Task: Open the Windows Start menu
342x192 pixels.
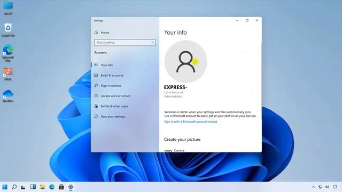Action: pyautogui.click(x=5, y=187)
